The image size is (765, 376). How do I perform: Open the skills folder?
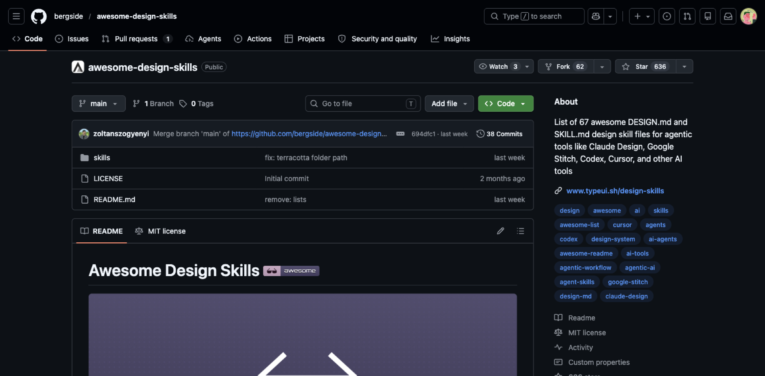point(102,158)
